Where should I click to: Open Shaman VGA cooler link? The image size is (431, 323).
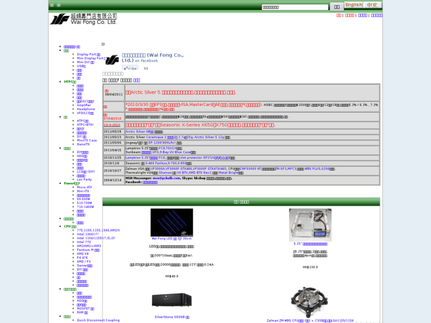(165, 172)
